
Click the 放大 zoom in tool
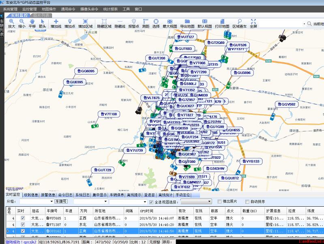point(11,24)
